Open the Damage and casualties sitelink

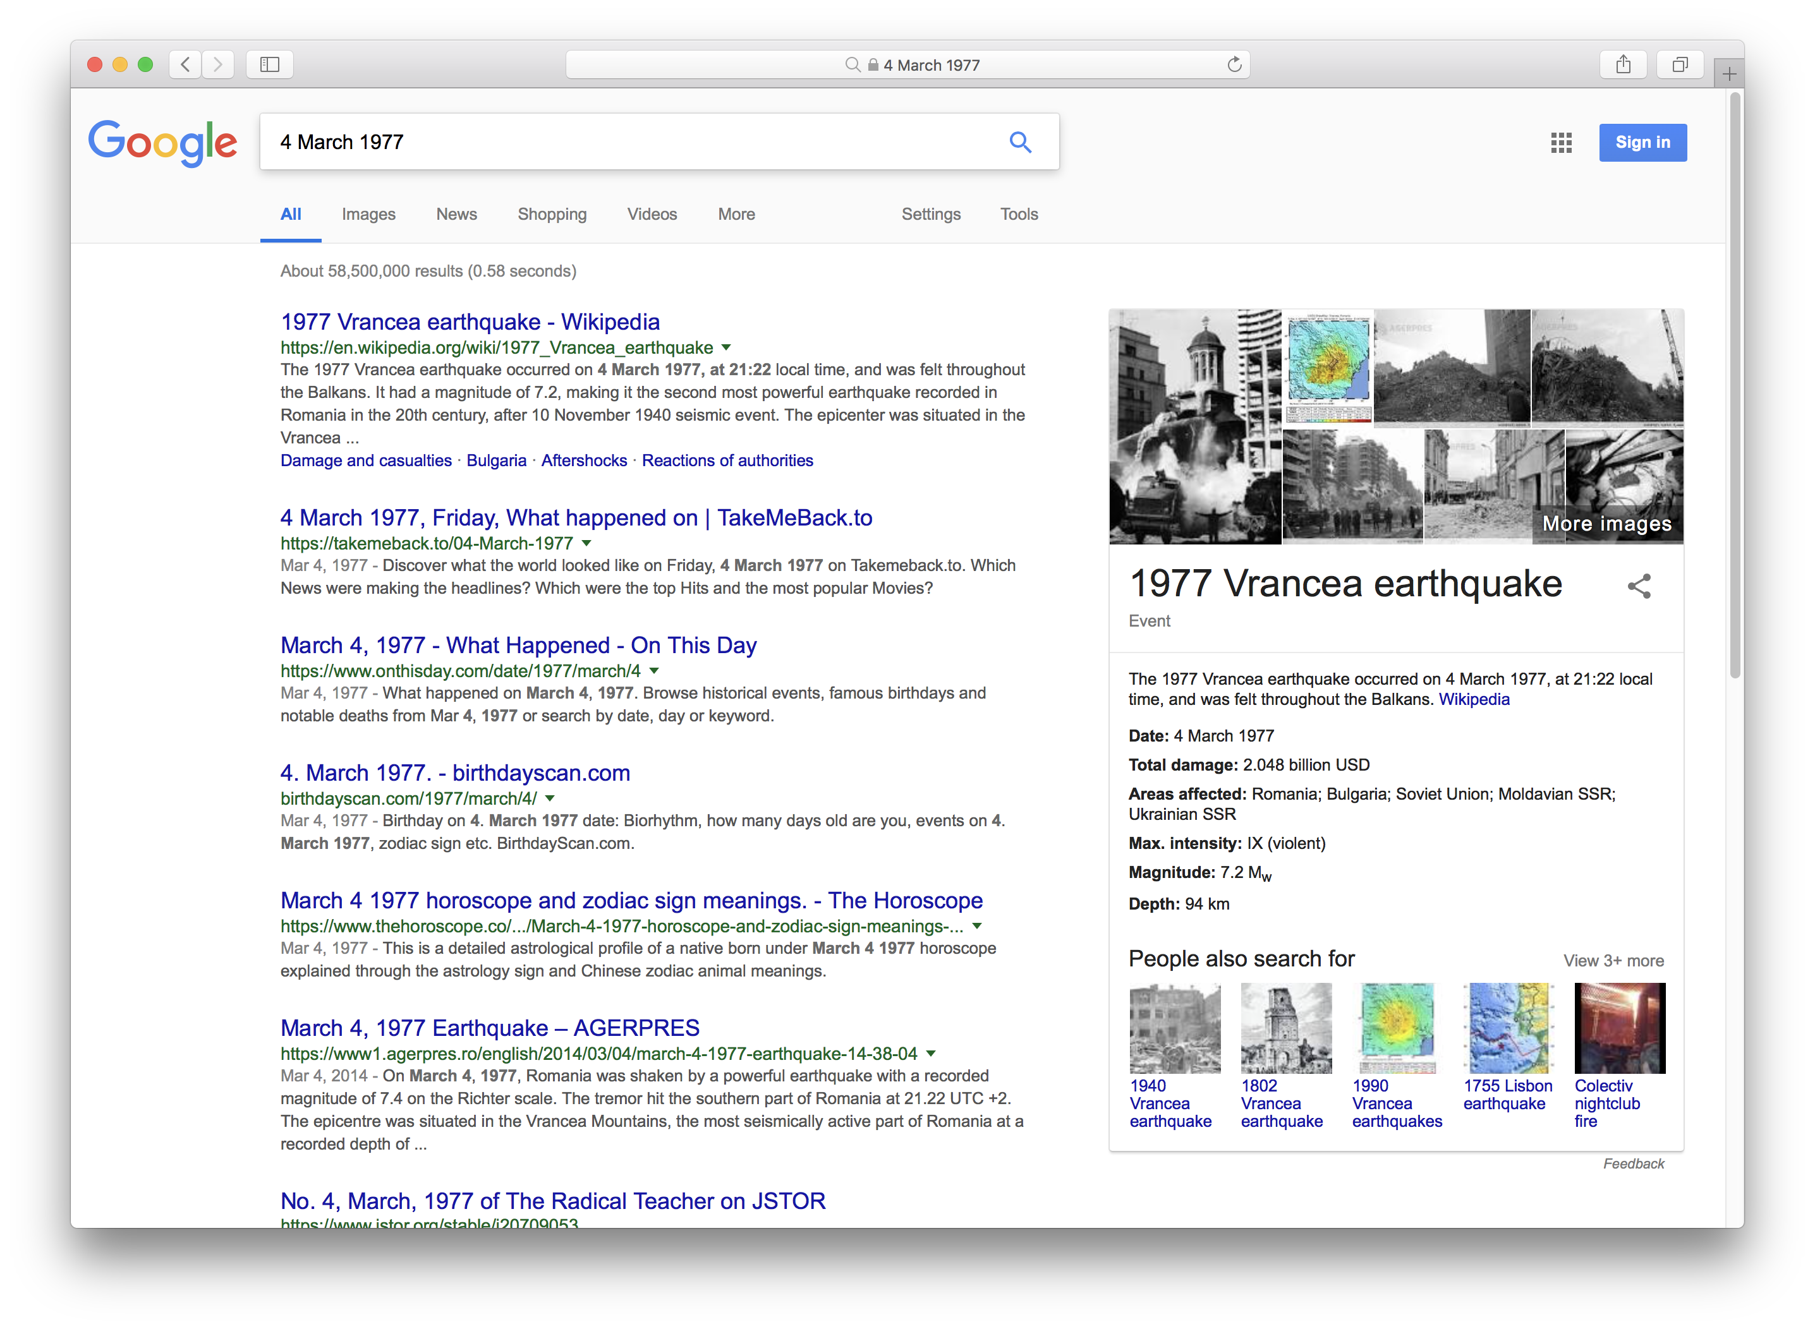pos(365,460)
